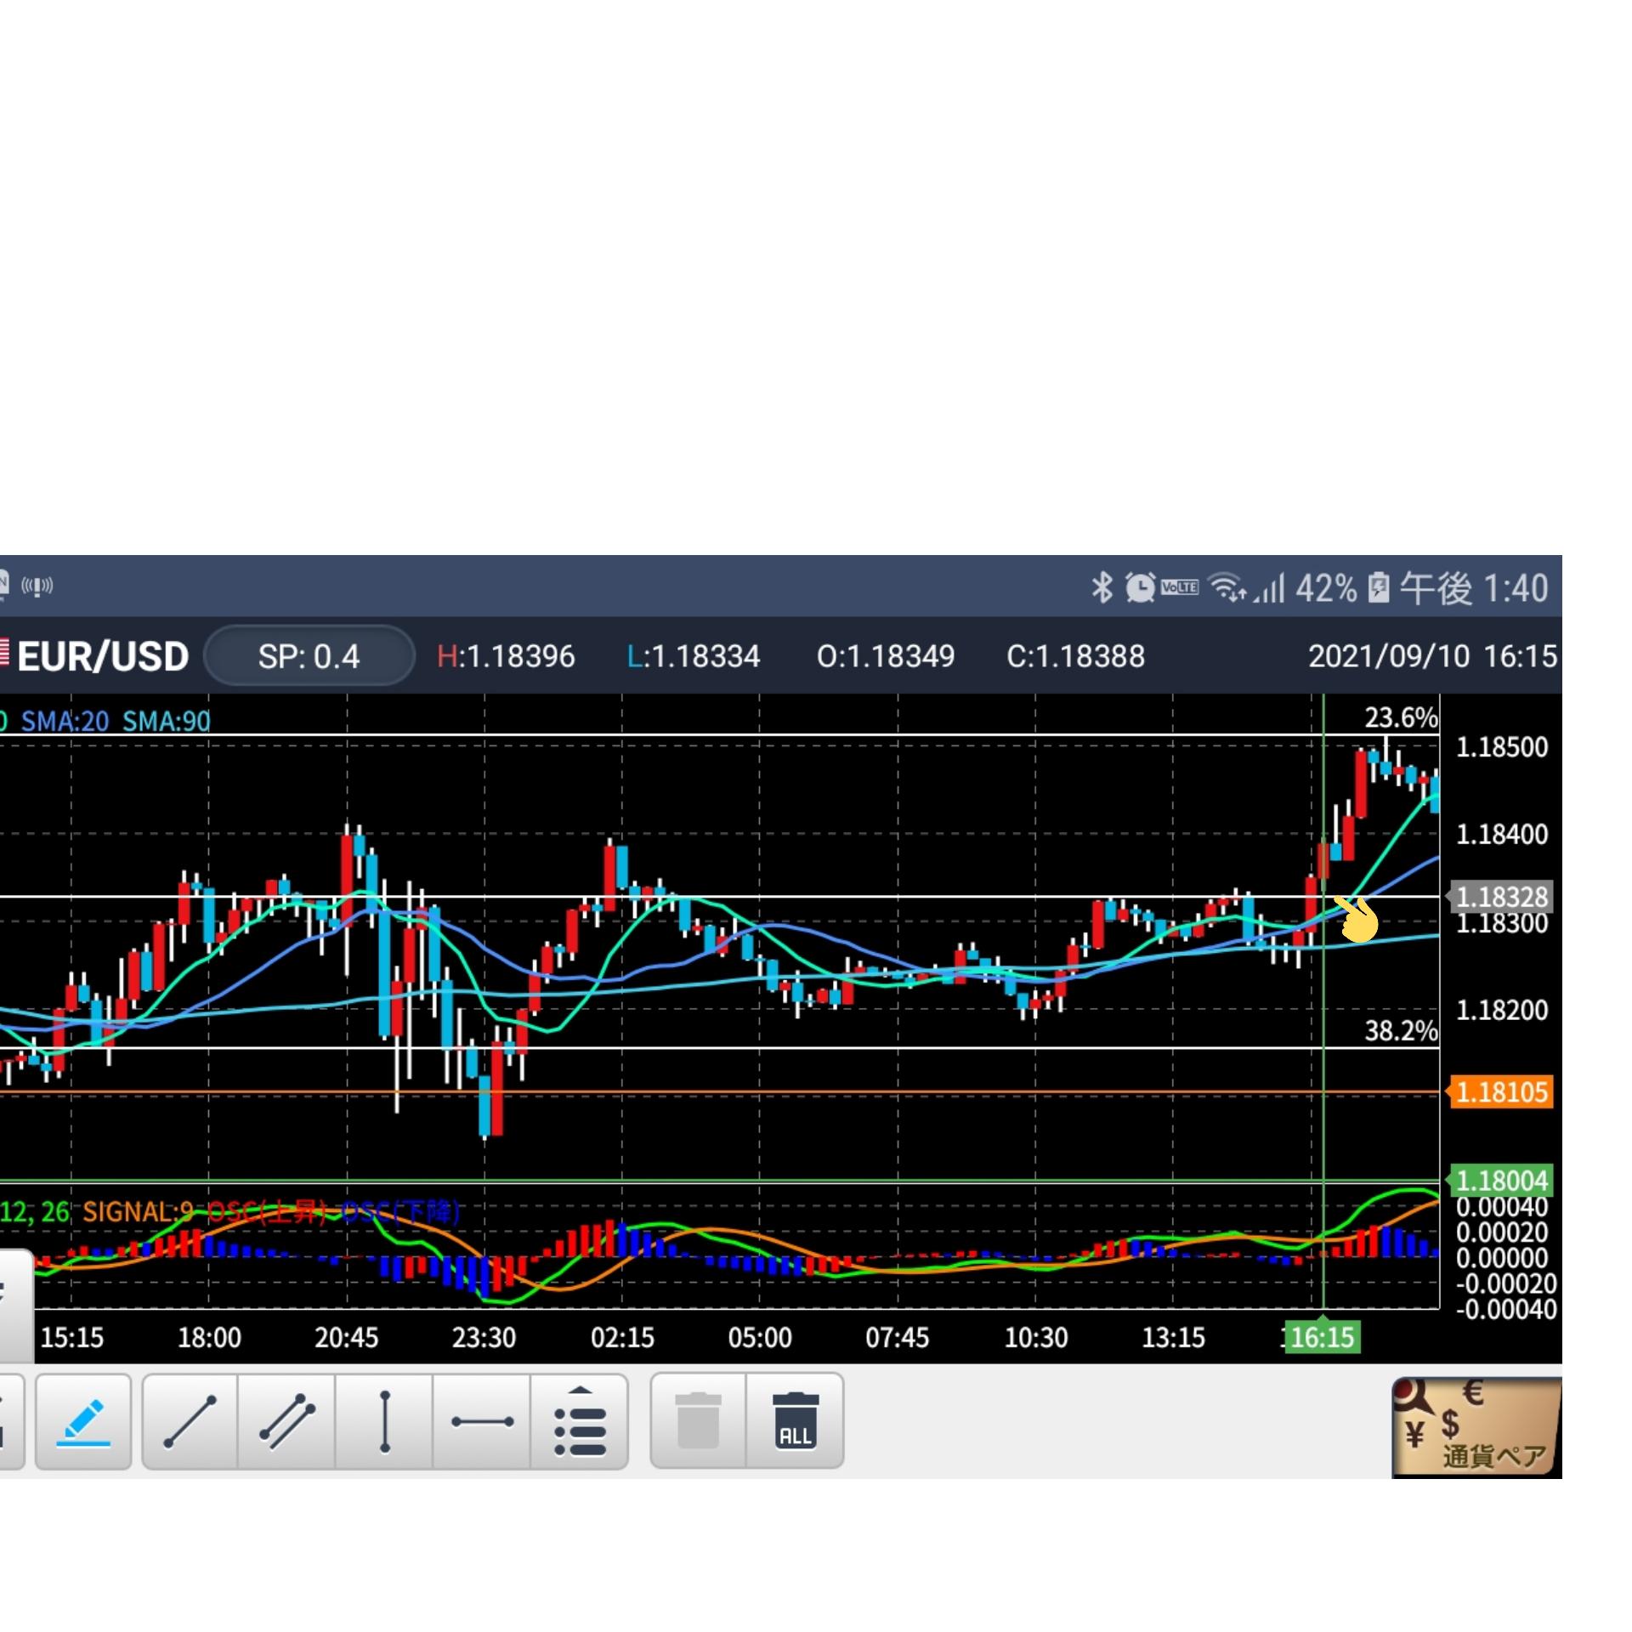Tap the 1.18400 price axis label

[x=1502, y=835]
